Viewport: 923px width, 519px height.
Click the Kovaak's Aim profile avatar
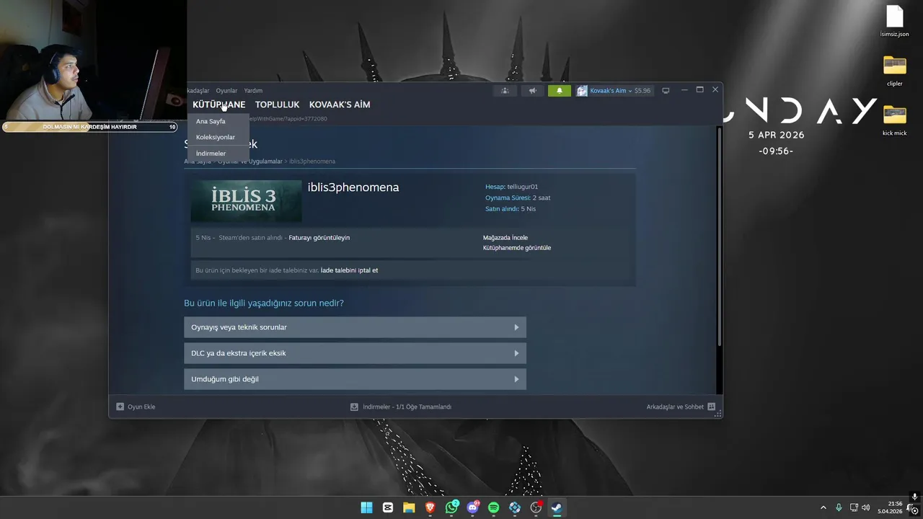point(582,91)
